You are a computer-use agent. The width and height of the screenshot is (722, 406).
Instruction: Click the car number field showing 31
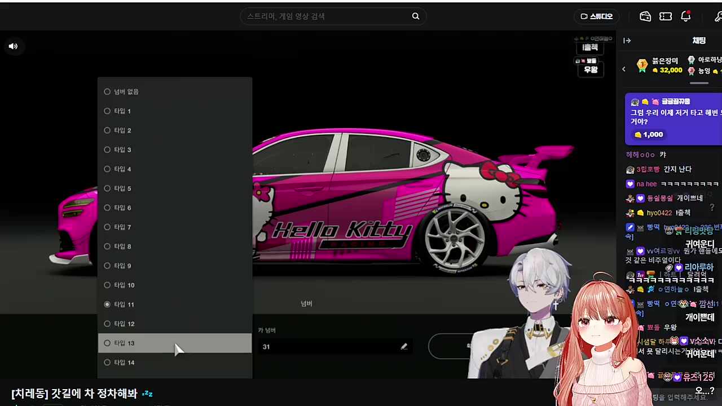[x=335, y=347]
